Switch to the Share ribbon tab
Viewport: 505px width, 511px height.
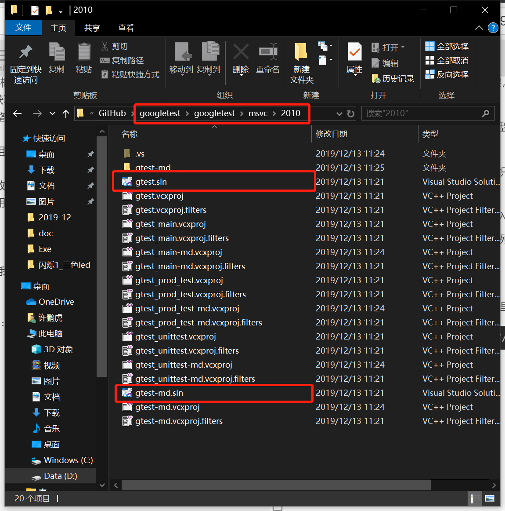[x=92, y=28]
